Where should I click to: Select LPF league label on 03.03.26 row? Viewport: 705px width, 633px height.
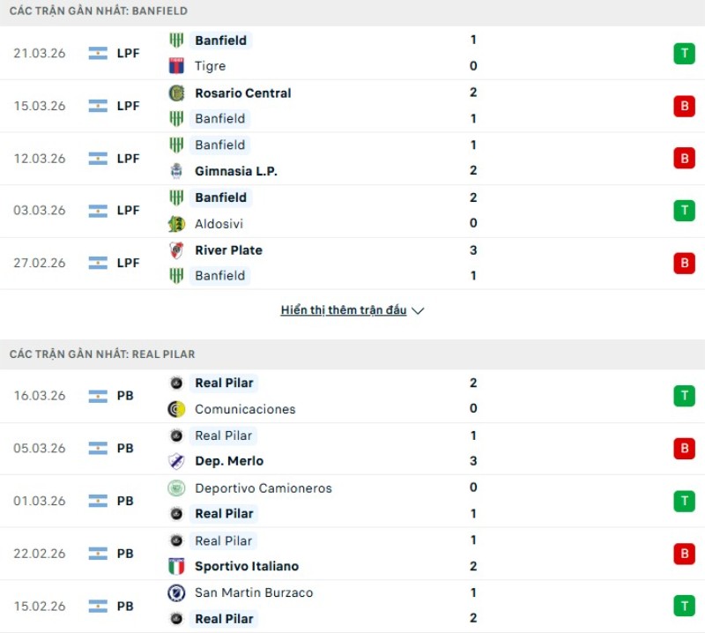click(x=128, y=211)
